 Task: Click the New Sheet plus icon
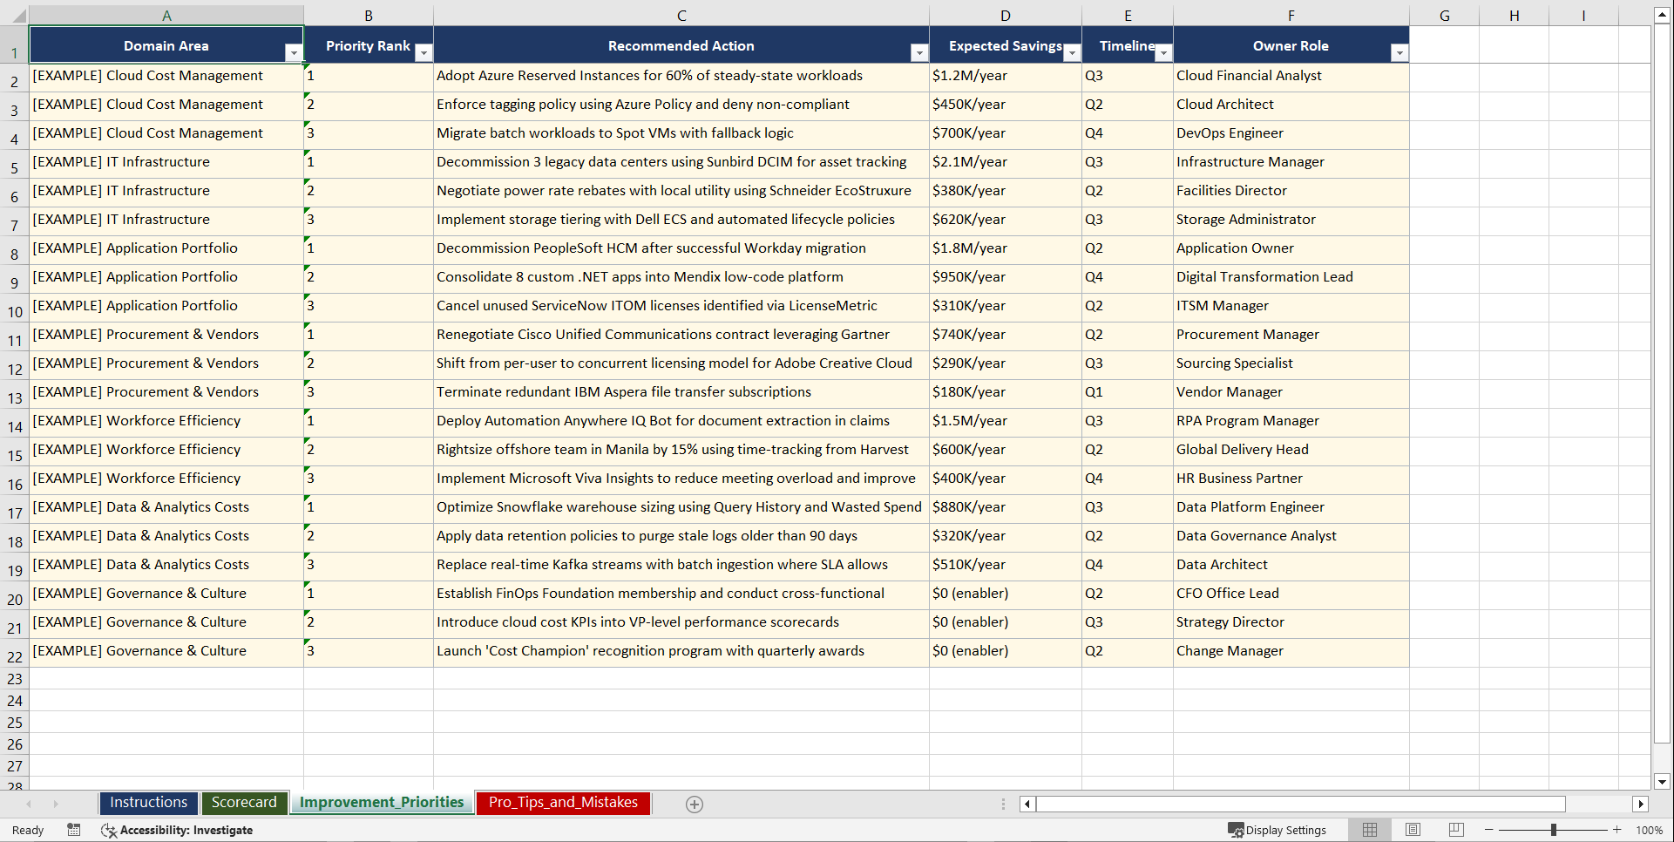[695, 804]
